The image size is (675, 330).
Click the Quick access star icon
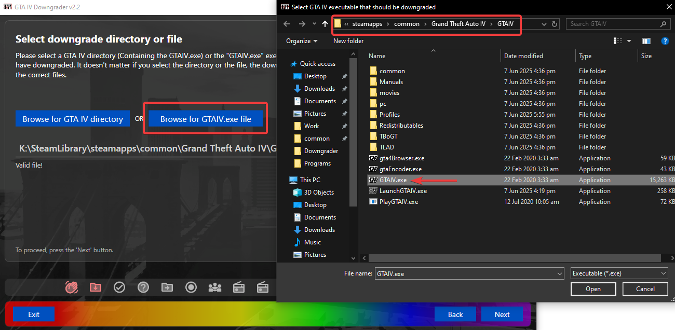(294, 64)
